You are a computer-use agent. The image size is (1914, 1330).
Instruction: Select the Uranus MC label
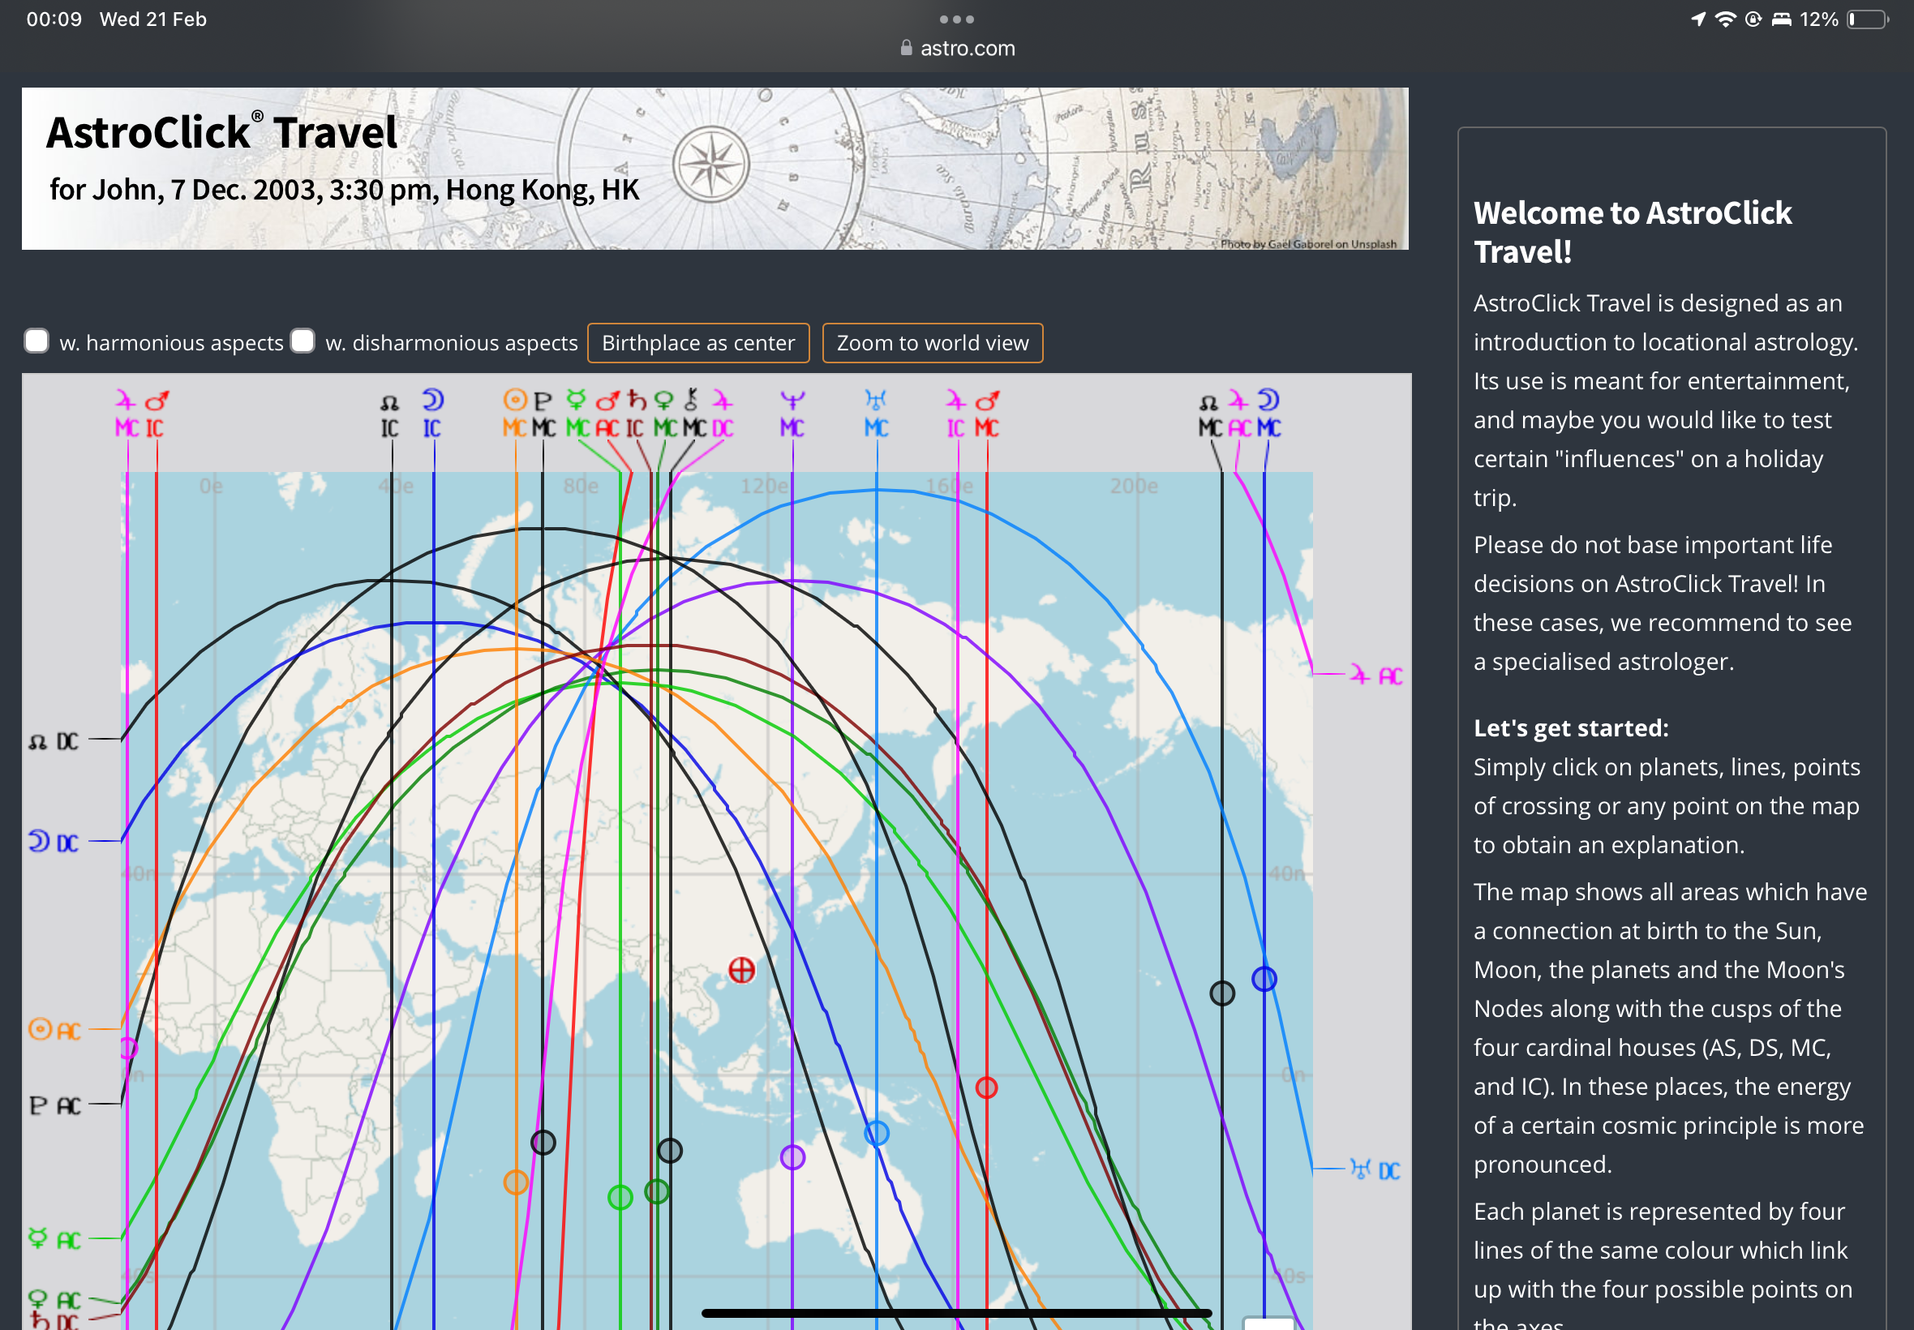(876, 414)
